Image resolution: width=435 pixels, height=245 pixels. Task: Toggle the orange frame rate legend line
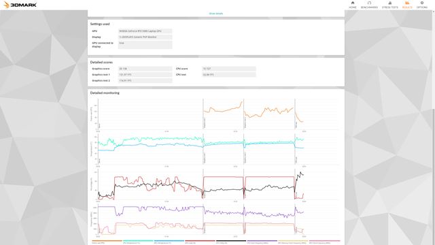click(107, 242)
